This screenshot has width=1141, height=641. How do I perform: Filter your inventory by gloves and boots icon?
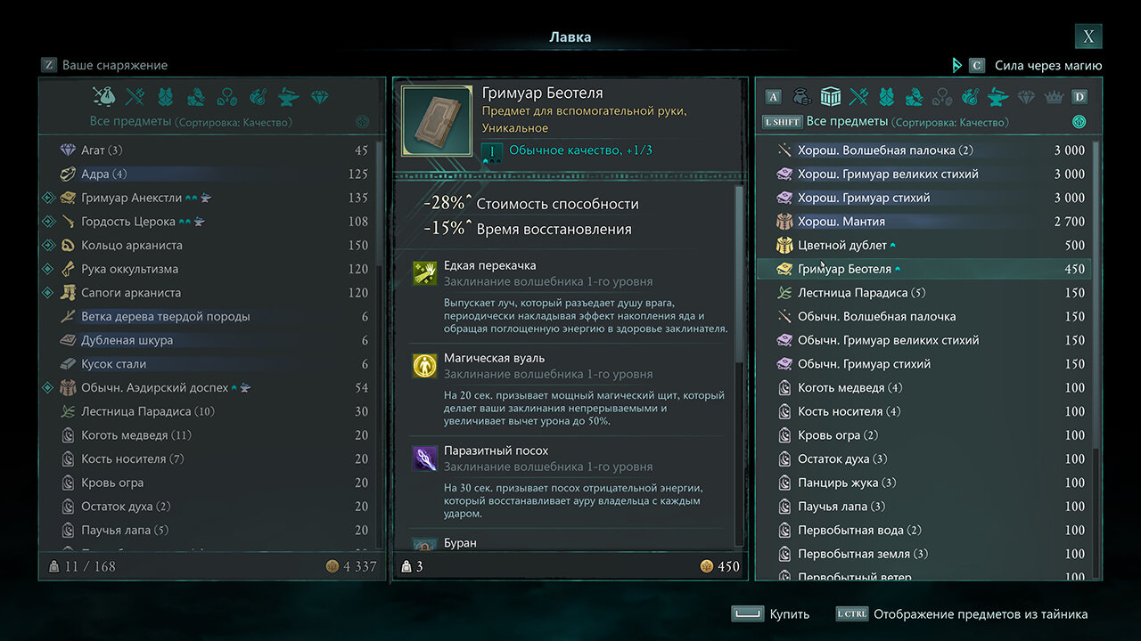pos(196,96)
